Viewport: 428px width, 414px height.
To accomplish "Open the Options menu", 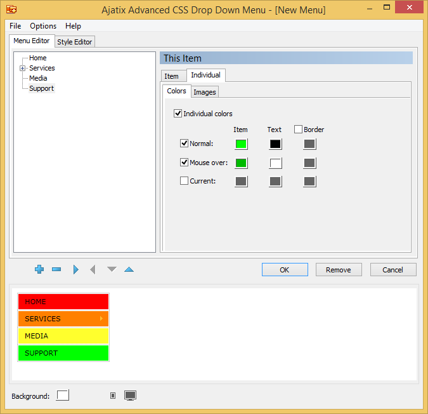I will point(43,26).
